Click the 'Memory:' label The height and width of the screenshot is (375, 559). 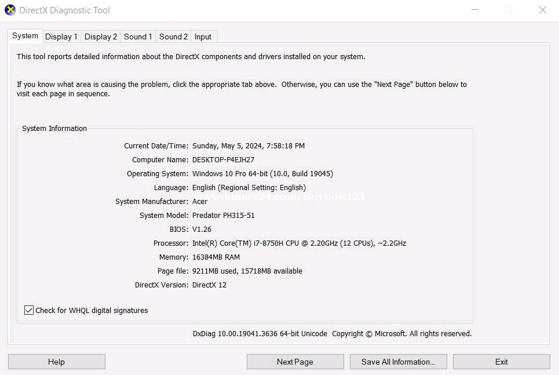coord(174,257)
